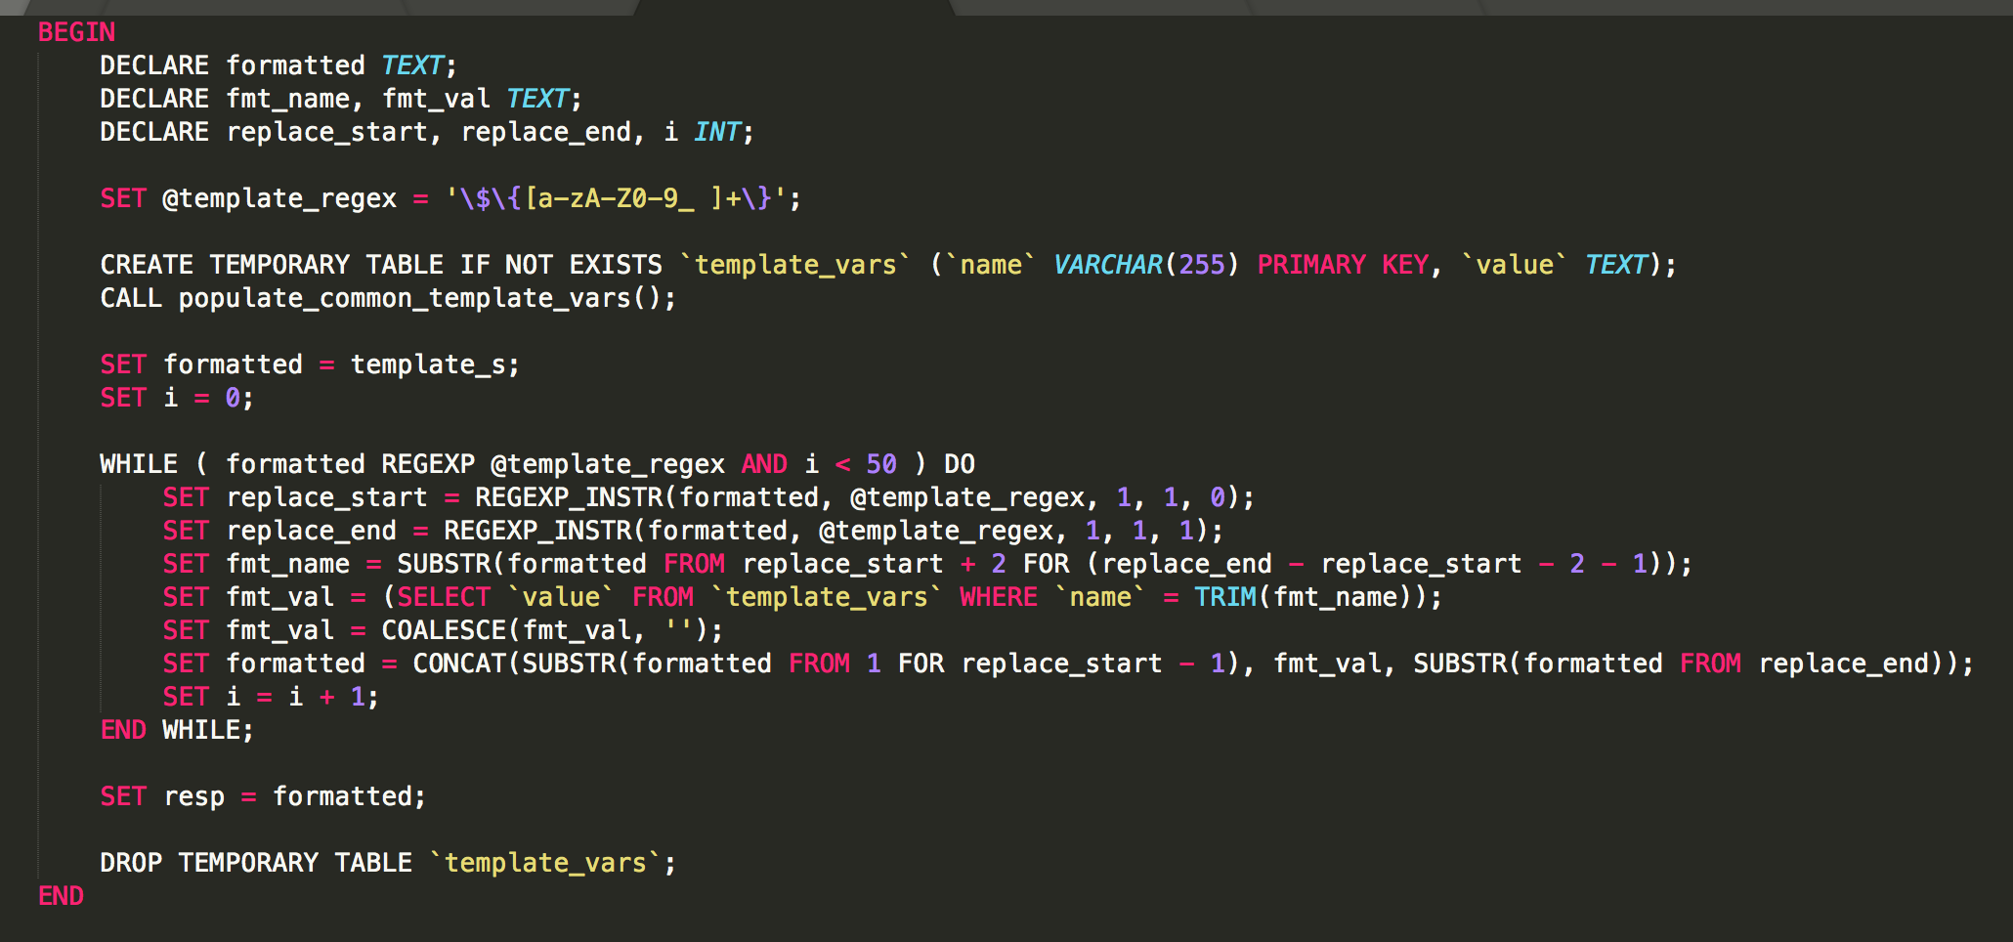Click the BEGIN keyword on the first line
Viewport: 2013px width, 942px height.
(76, 32)
